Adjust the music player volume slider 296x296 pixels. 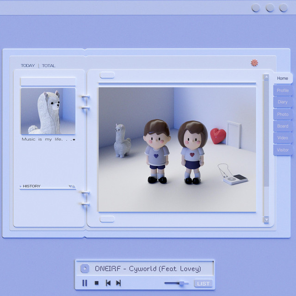click(x=182, y=283)
